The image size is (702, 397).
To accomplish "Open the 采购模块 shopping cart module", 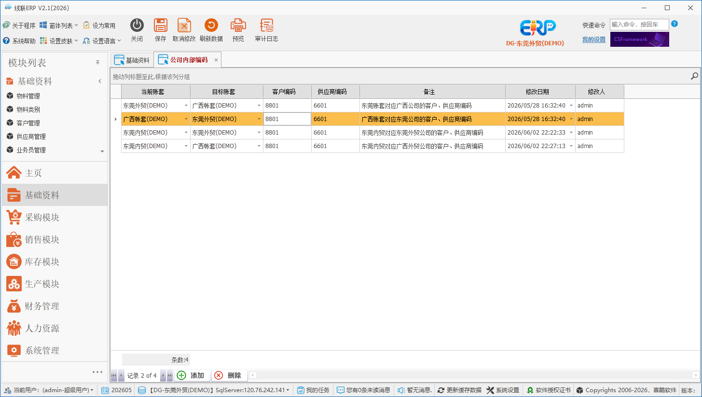I will pyautogui.click(x=54, y=217).
